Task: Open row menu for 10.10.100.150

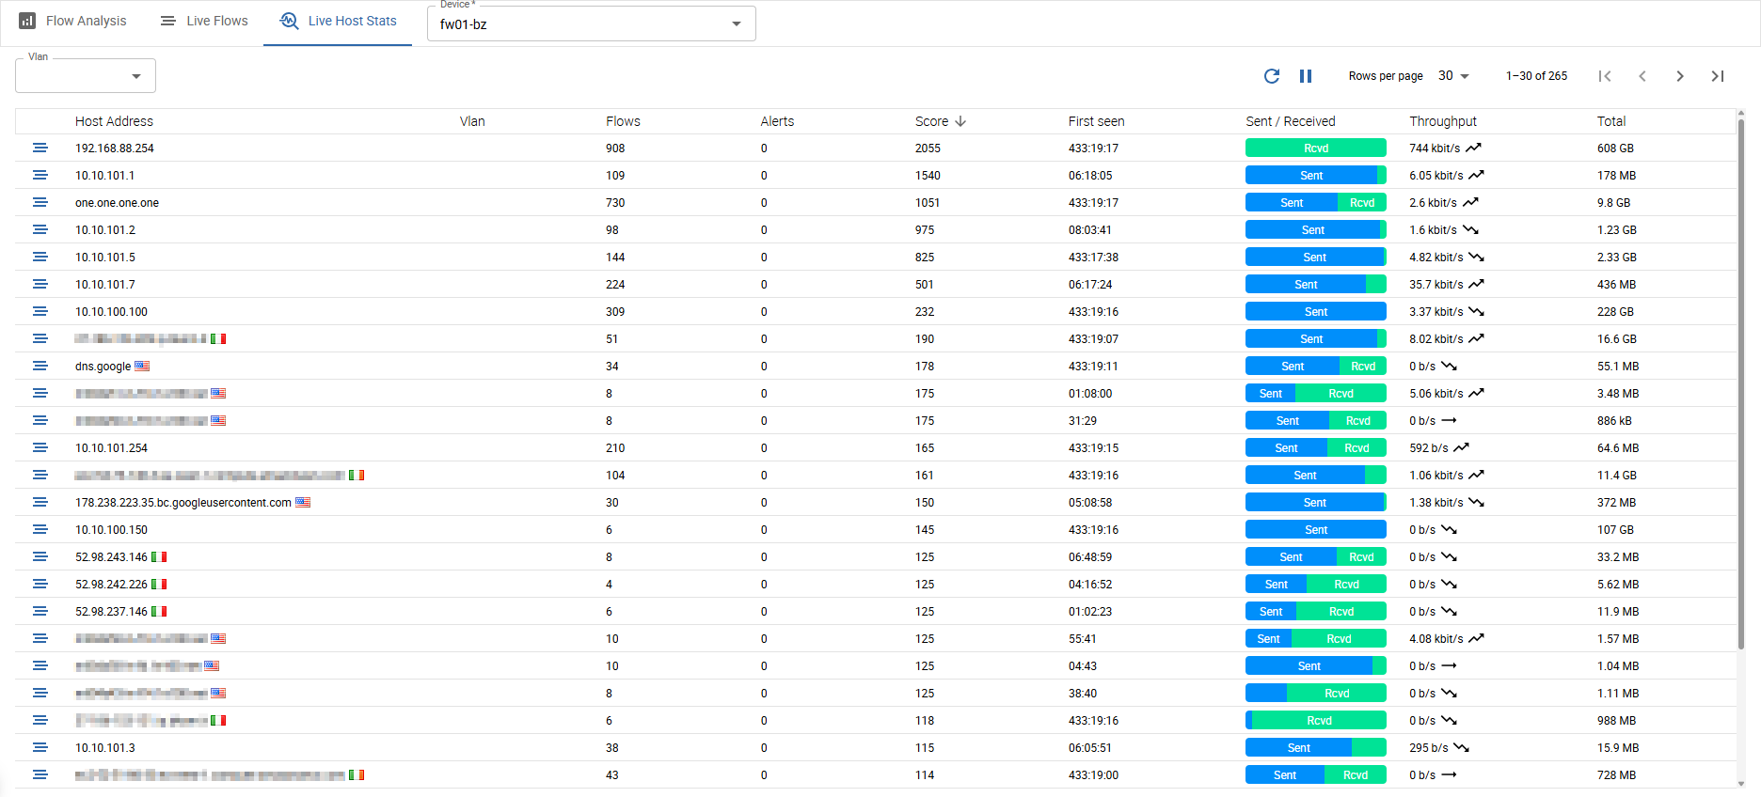Action: (x=40, y=530)
